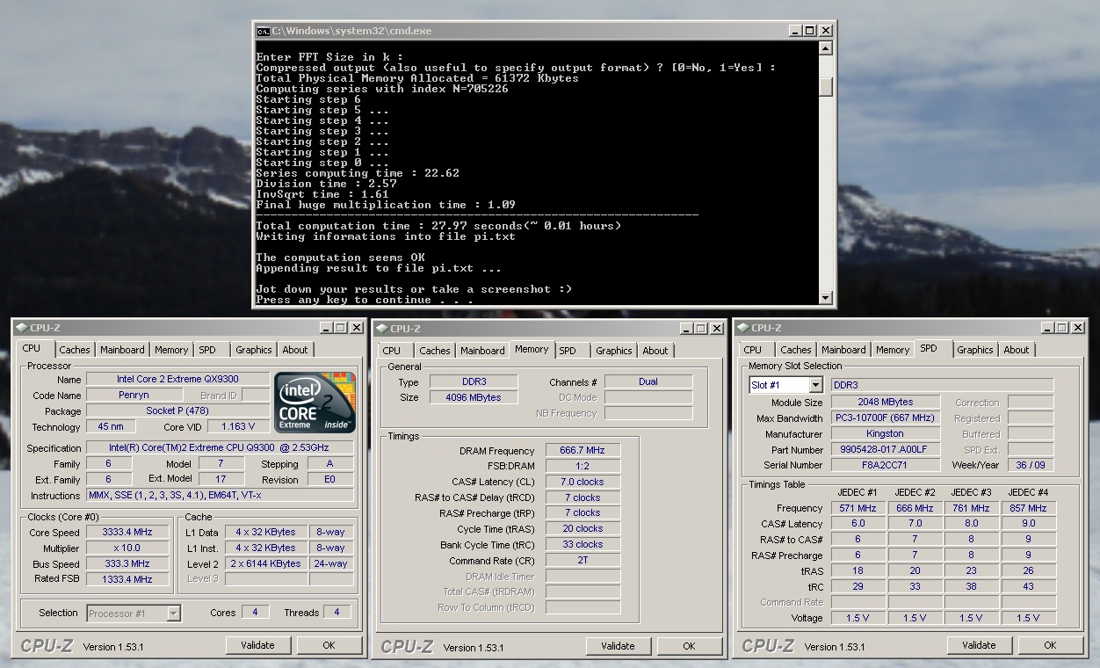Screen dimensions: 1100x668
Task: Click the CAS# Latency value 7.0 clocks
Action: (583, 483)
